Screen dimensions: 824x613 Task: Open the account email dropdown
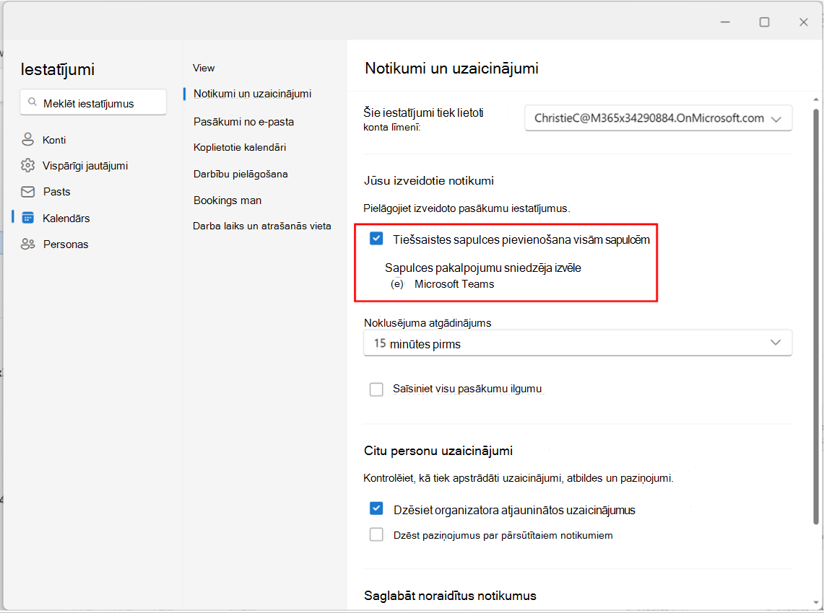coord(658,118)
